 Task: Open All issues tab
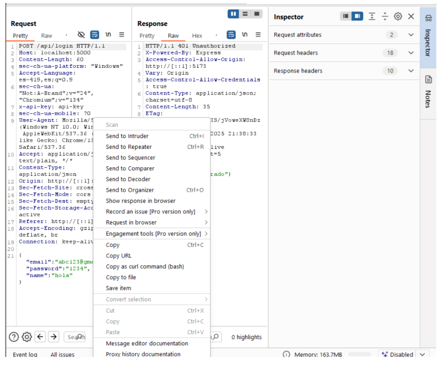coord(63,355)
